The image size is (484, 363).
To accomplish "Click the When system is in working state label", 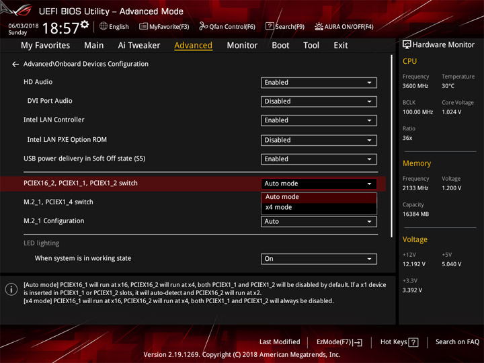I will click(x=83, y=258).
